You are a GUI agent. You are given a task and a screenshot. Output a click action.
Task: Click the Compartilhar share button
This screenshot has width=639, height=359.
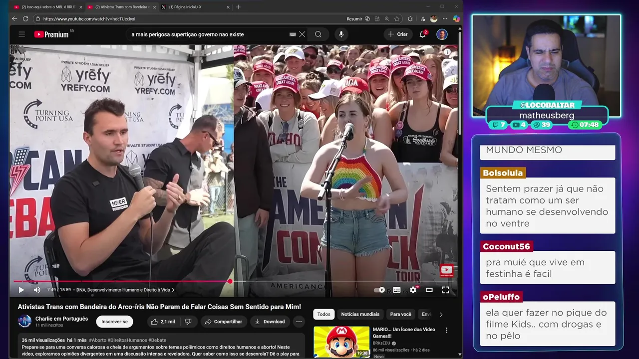pyautogui.click(x=224, y=322)
